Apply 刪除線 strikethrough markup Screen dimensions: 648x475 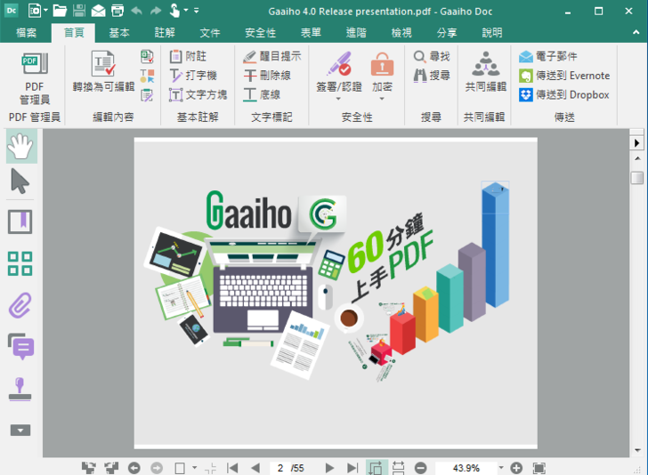[267, 76]
